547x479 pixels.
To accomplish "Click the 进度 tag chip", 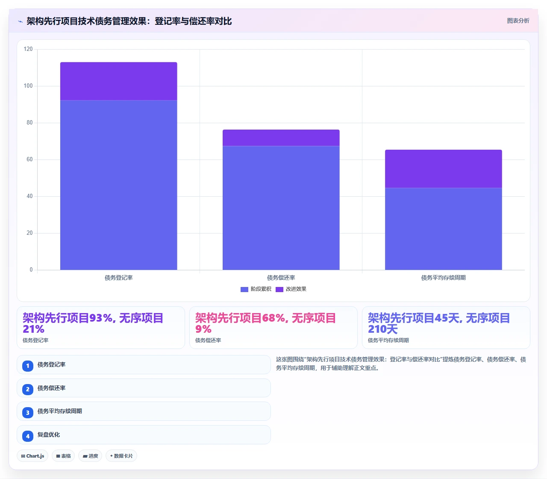I will click(x=90, y=456).
